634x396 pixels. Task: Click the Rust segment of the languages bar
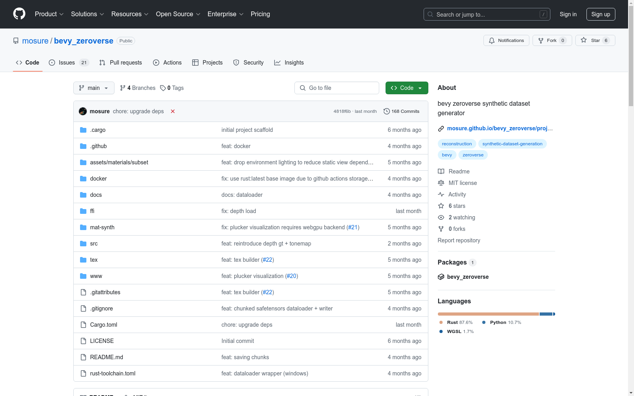point(488,314)
